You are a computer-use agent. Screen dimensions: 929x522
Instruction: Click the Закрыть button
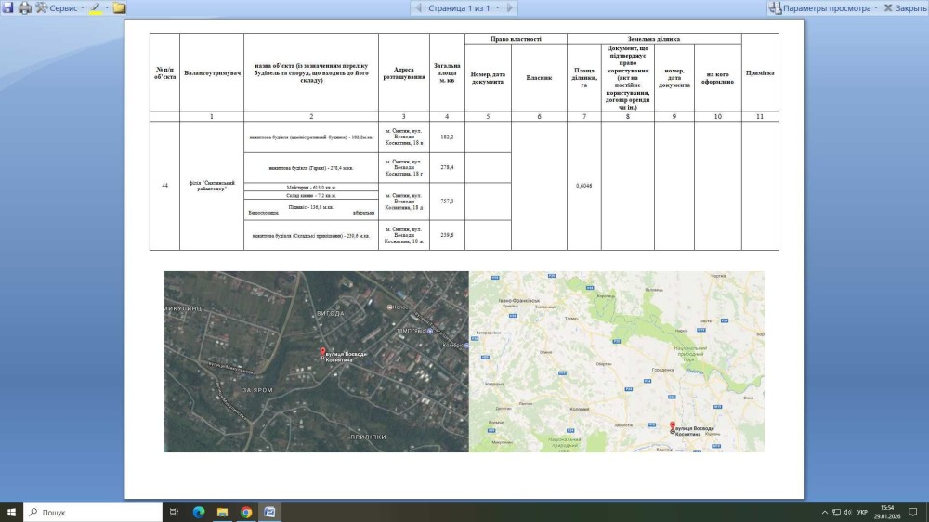tap(905, 7)
